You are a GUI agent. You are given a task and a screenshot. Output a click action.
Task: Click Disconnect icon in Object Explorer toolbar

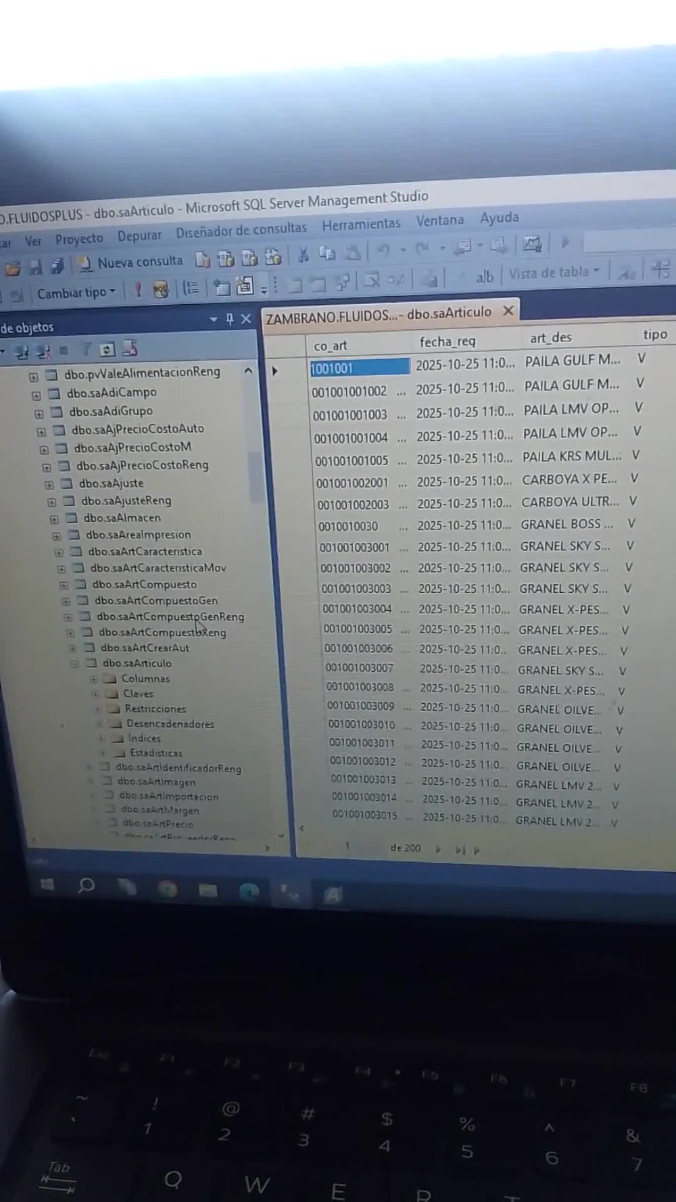point(43,351)
